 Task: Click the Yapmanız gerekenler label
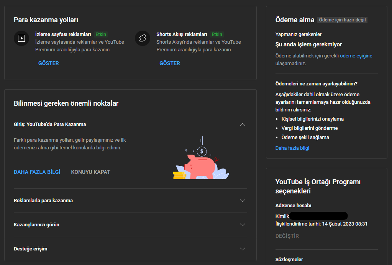(x=298, y=34)
